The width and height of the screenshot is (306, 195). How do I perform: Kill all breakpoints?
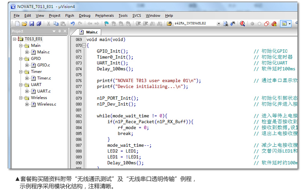point(274,24)
